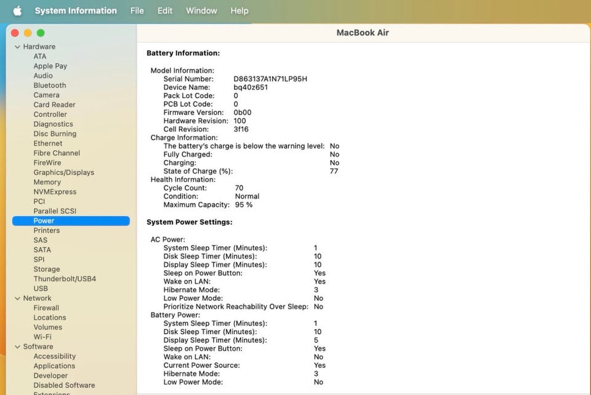Select NVMExpress in the sidebar
Screen dimensions: 591x395
pyautogui.click(x=55, y=192)
